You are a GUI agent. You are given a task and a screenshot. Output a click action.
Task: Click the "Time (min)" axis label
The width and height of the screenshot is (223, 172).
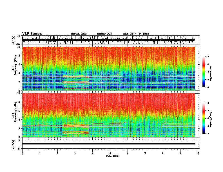113,156
